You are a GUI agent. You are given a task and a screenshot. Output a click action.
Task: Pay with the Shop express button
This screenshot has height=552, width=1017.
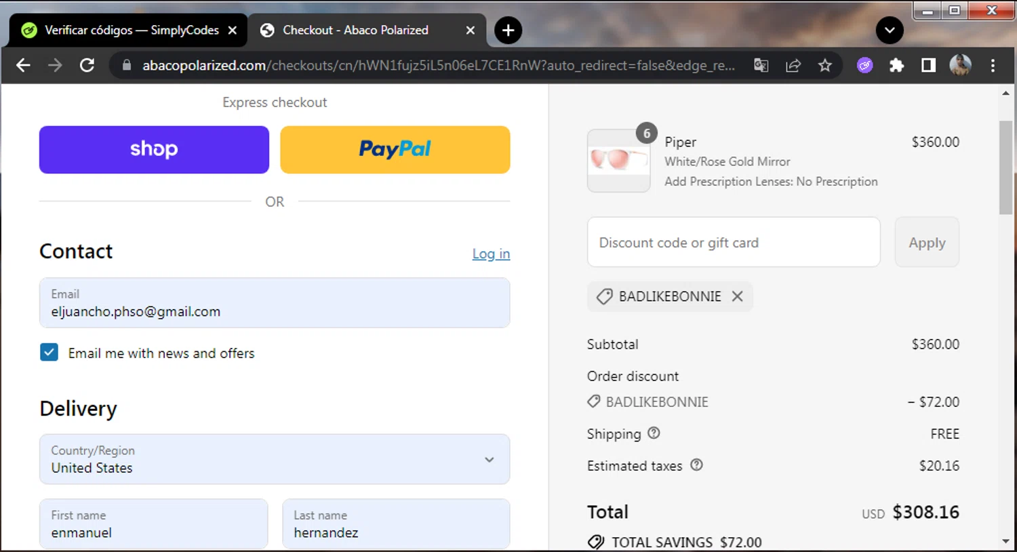[x=154, y=149]
